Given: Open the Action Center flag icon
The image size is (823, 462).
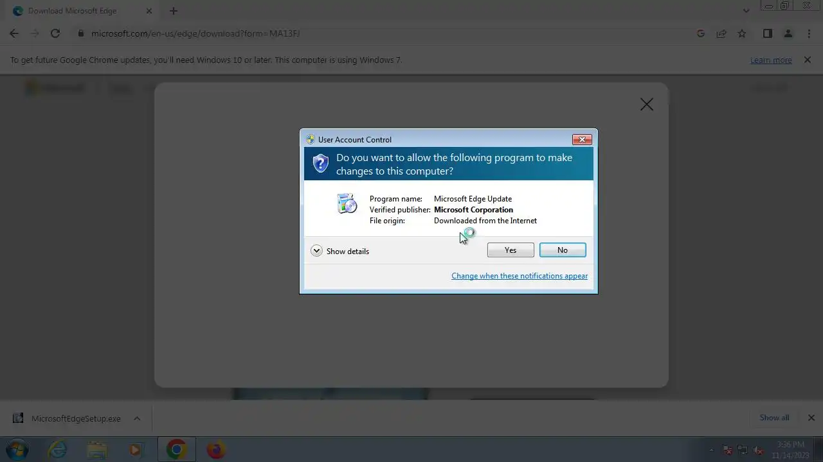Looking at the screenshot, I should point(727,450).
